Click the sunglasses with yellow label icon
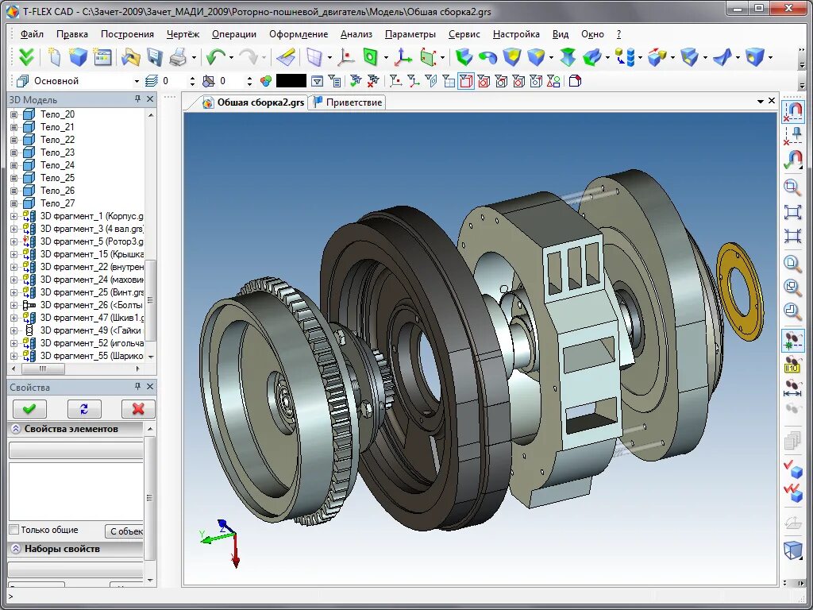 tap(793, 364)
